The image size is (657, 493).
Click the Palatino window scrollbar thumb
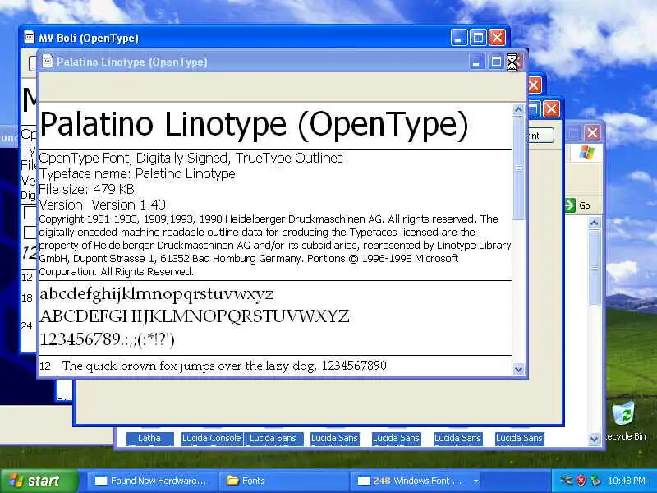click(x=518, y=168)
